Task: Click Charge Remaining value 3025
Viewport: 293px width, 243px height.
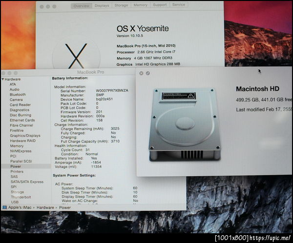Action: (115, 128)
